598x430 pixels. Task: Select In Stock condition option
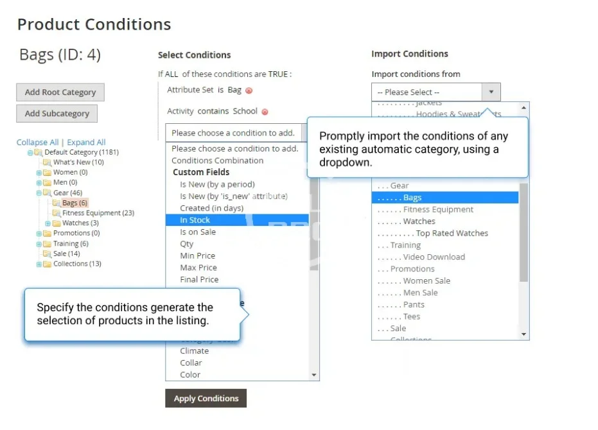pyautogui.click(x=195, y=220)
